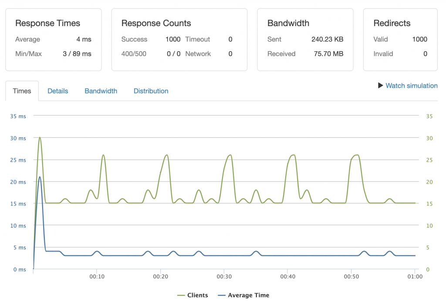Click the 0 ms left axis label
The height and width of the screenshot is (305, 446).
pos(20,269)
